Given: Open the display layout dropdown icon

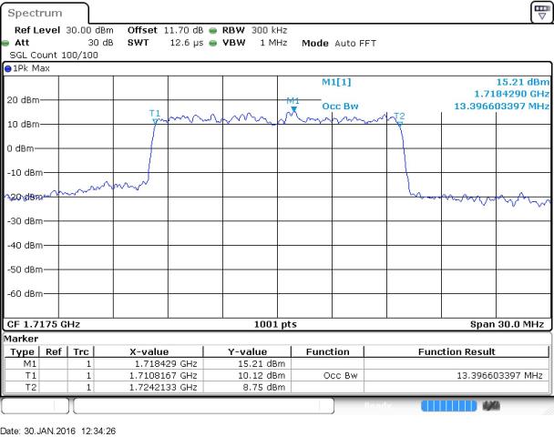Looking at the screenshot, I should click(x=541, y=13).
